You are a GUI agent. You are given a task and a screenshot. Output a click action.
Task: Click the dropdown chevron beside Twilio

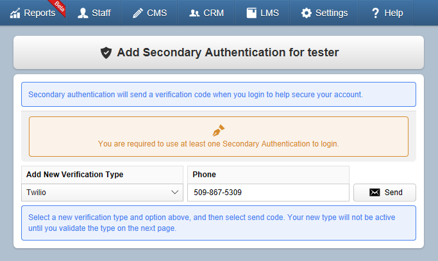click(175, 193)
